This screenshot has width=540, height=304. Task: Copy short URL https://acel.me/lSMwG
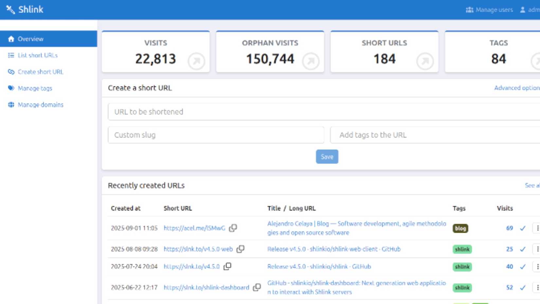[x=233, y=228]
